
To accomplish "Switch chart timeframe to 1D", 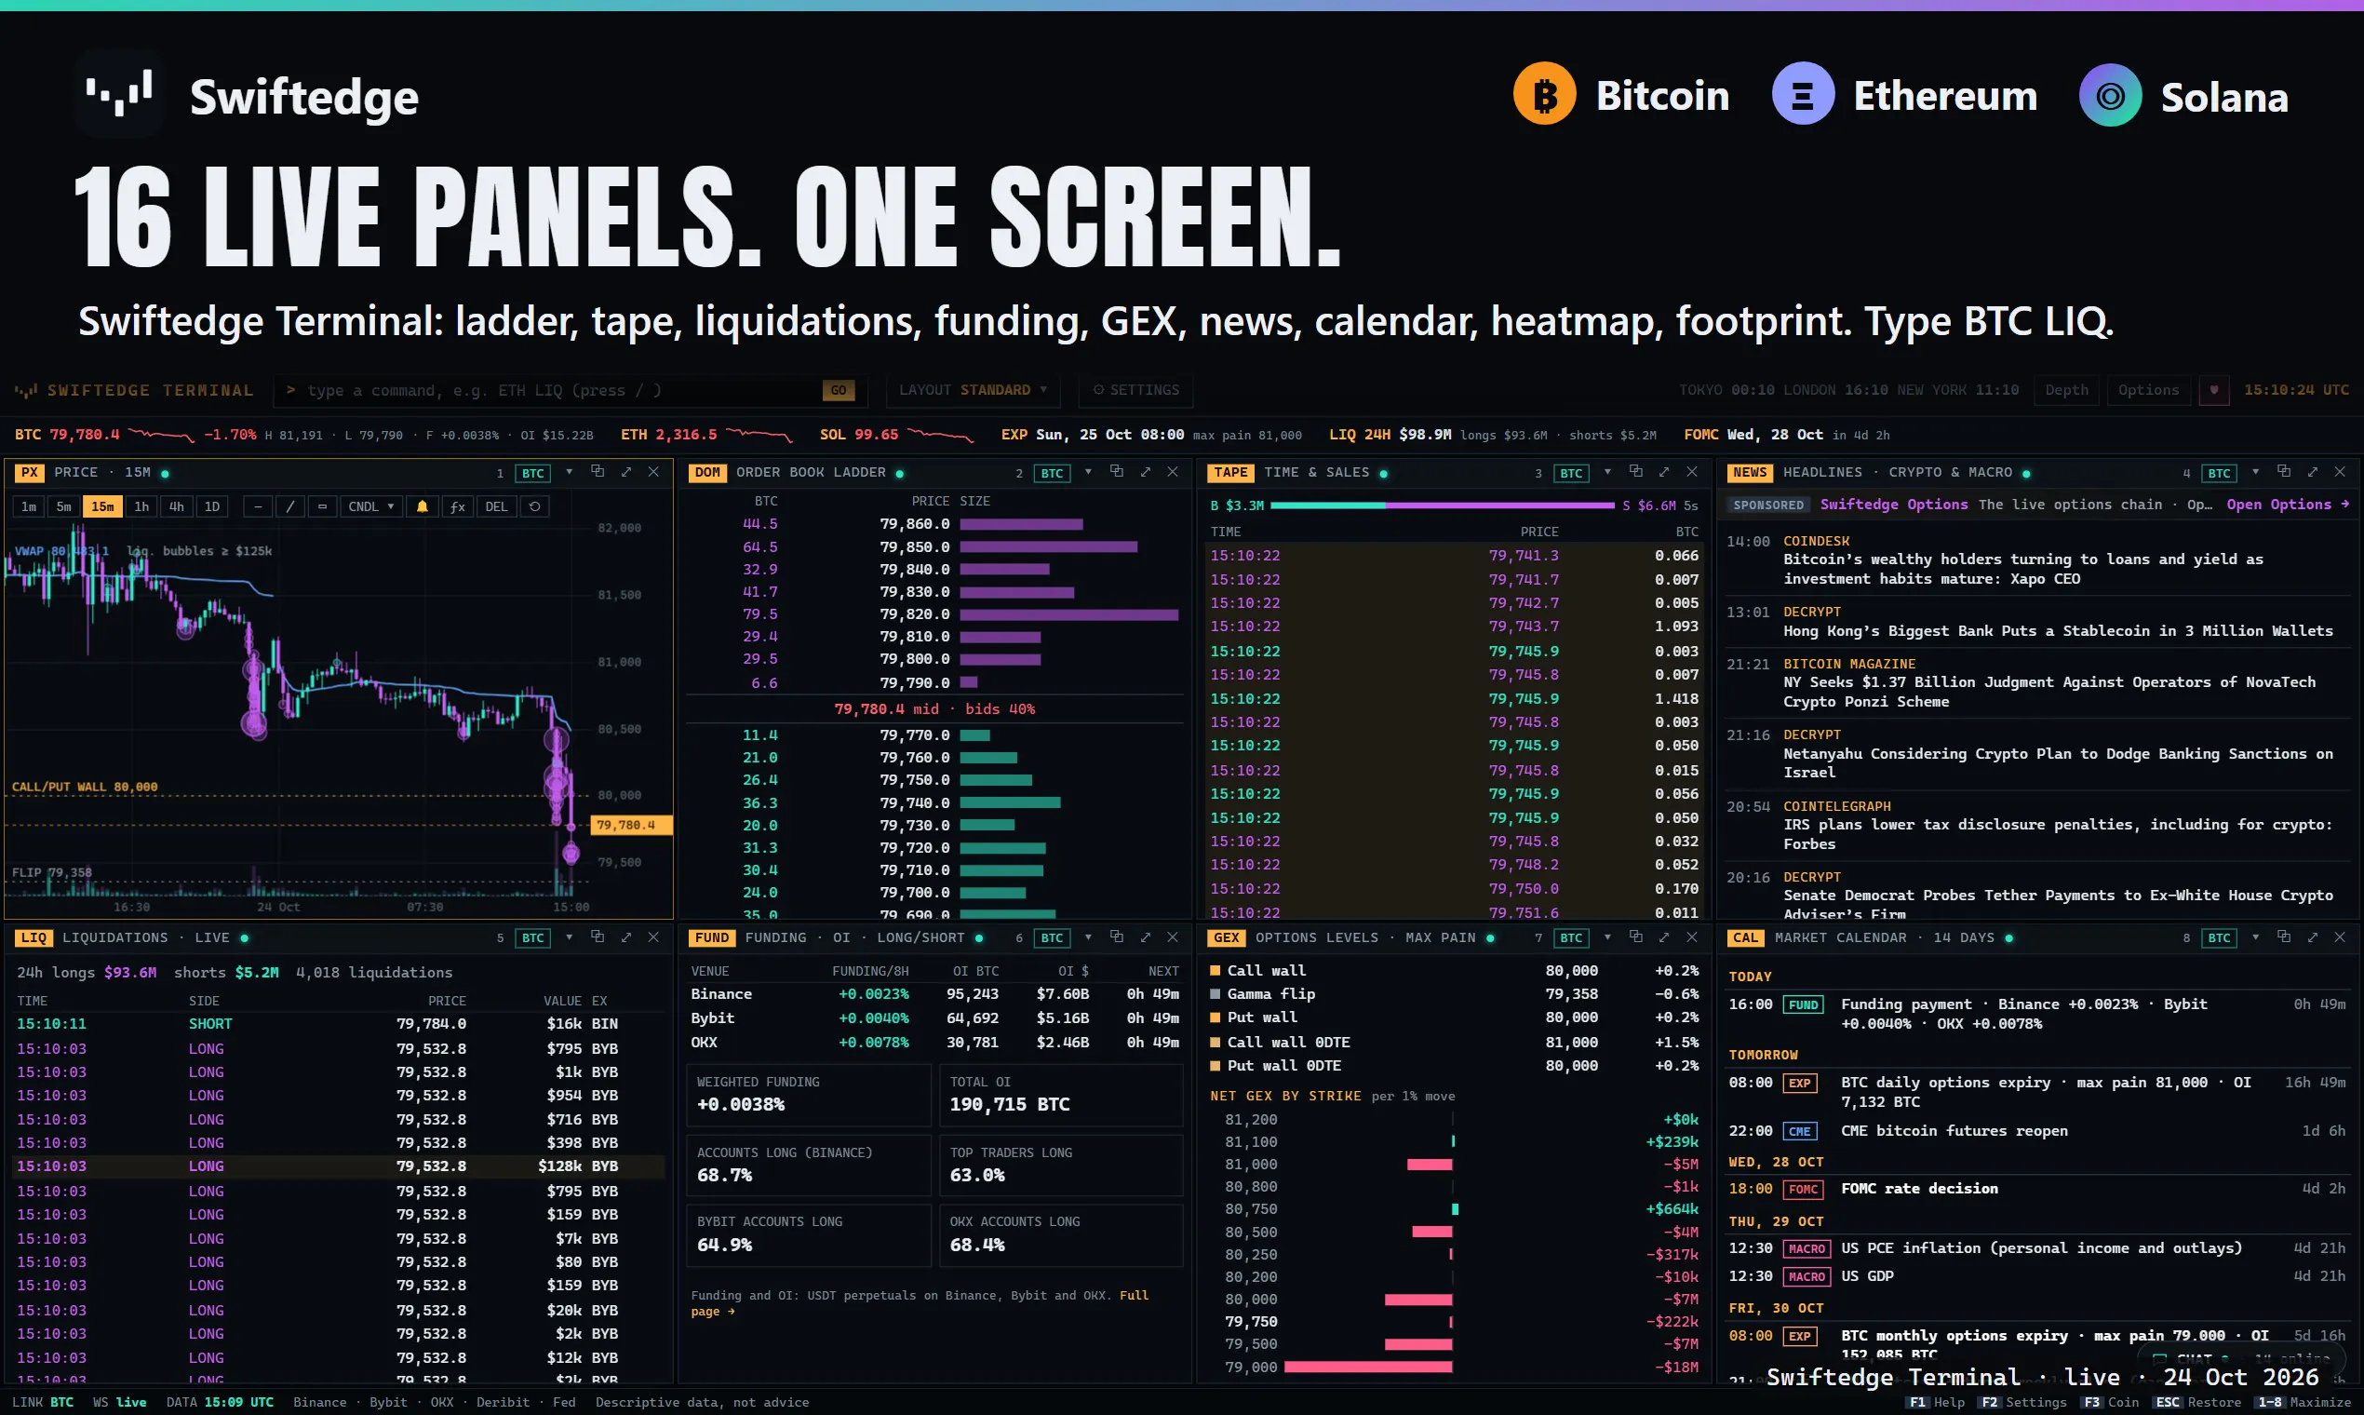I will click(x=211, y=506).
